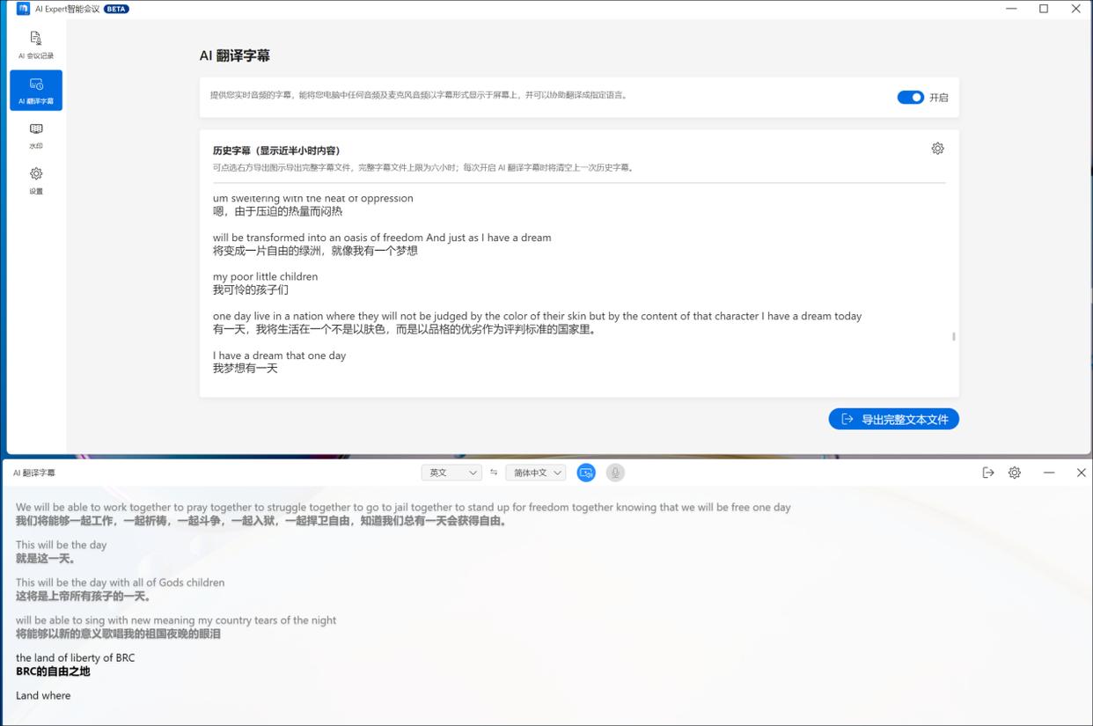Open the 简体中文 target language dropdown

point(535,473)
